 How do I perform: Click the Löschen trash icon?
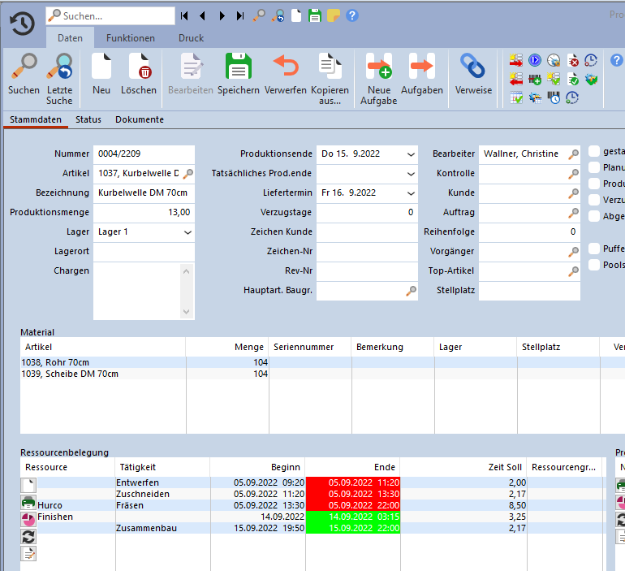point(139,67)
